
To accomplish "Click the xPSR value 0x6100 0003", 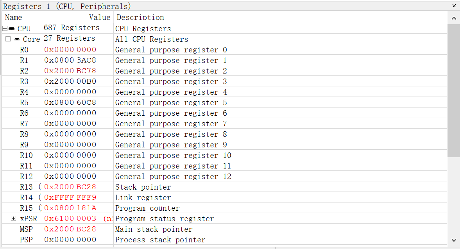I will pos(70,219).
